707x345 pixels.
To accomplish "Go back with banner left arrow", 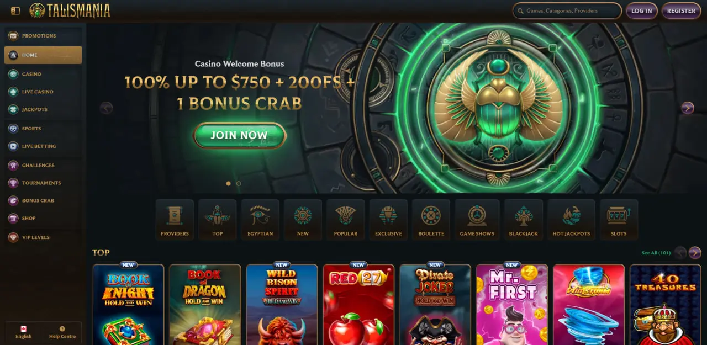I will click(x=106, y=108).
